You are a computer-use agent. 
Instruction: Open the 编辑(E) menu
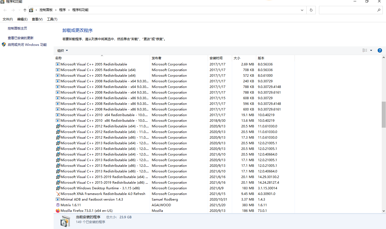coord(22,19)
